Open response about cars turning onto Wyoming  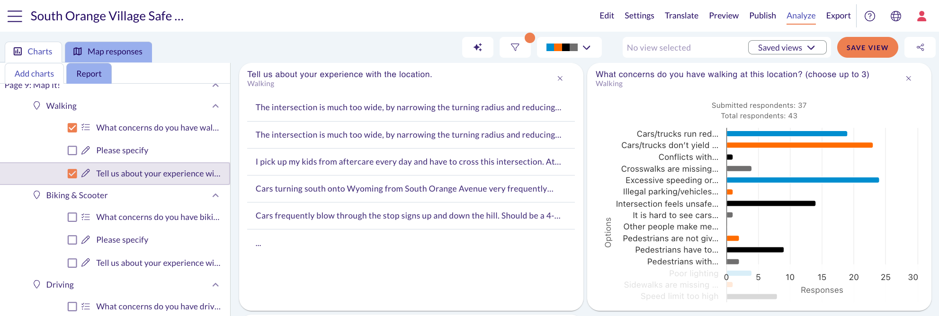[x=411, y=189]
